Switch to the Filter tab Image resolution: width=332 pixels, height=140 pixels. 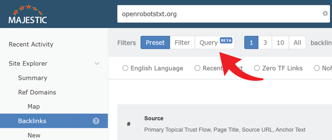(x=182, y=43)
